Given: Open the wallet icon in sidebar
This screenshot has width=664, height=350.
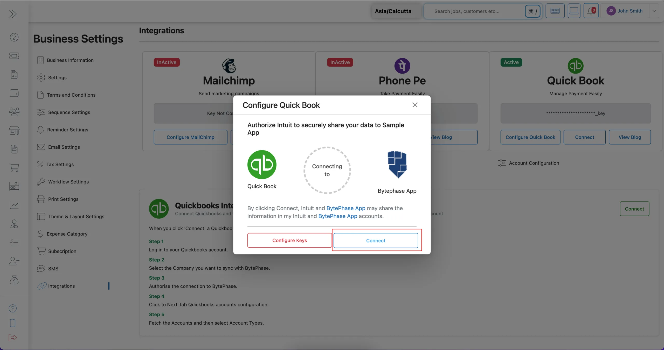Looking at the screenshot, I should pyautogui.click(x=14, y=93).
